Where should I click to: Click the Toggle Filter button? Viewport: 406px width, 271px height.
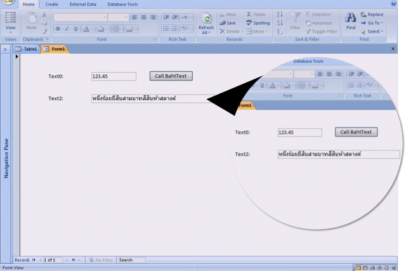coord(322,31)
